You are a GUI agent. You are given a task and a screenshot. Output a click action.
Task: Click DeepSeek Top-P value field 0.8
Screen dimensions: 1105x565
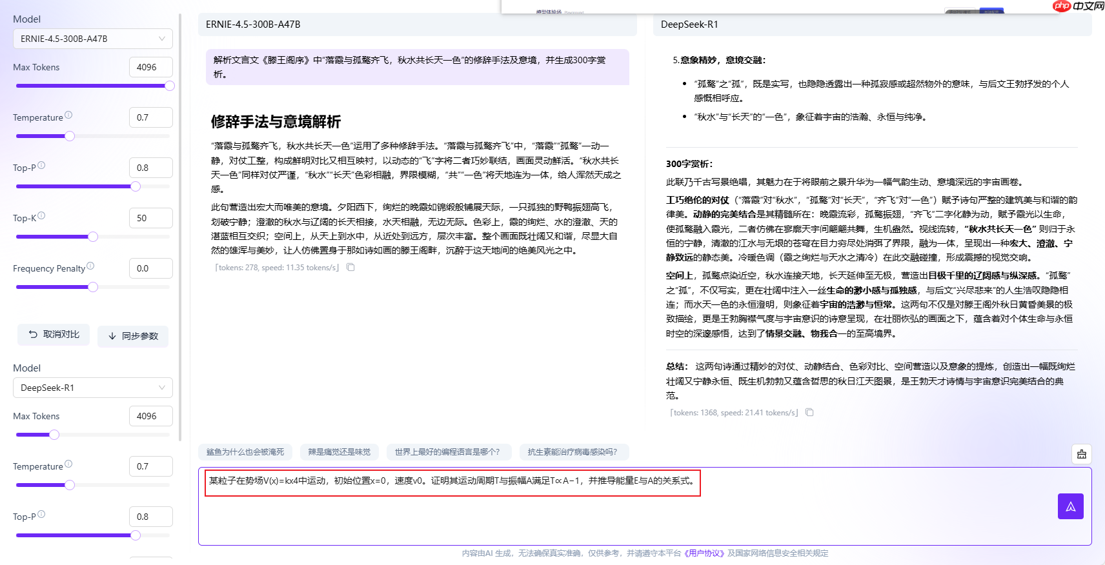click(x=151, y=517)
